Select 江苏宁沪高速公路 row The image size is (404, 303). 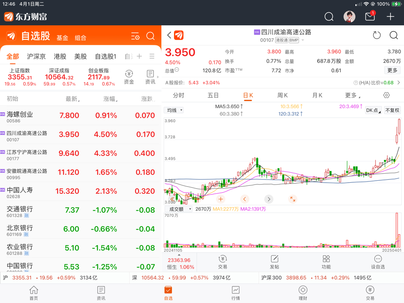[80, 153]
